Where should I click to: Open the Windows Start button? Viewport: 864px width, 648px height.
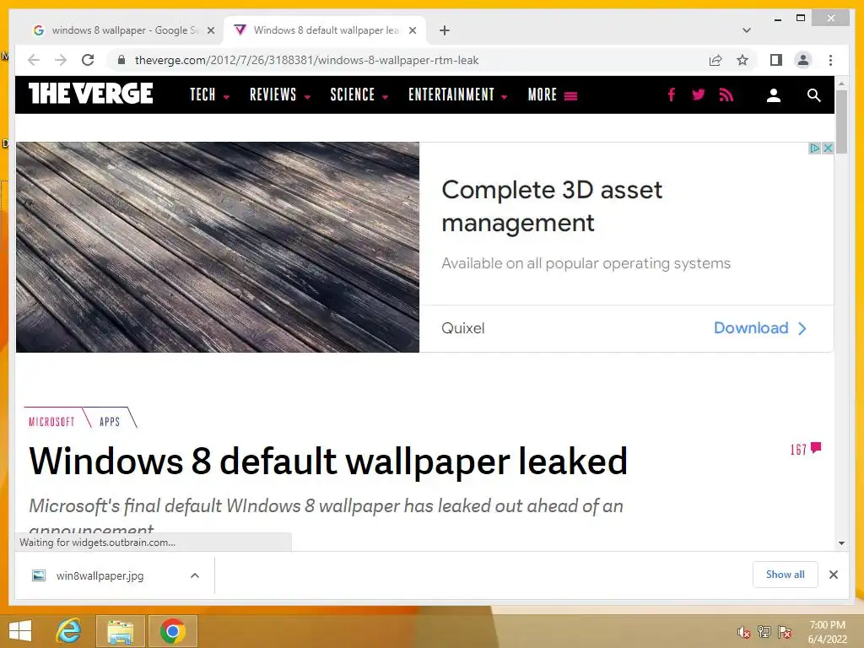(x=20, y=631)
